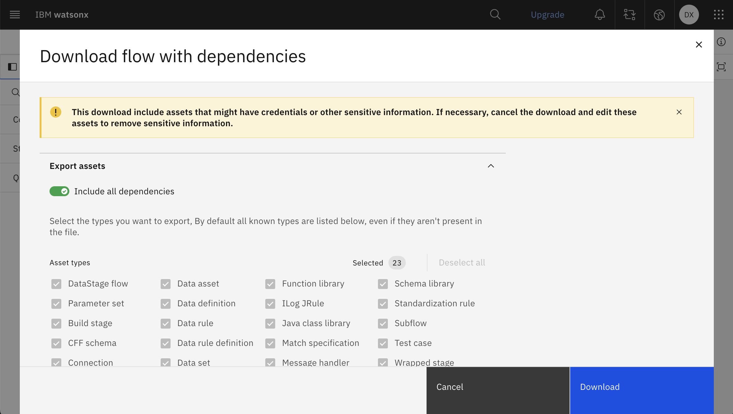Collapse the Export assets section chevron
Viewport: 733px width, 414px height.
pyautogui.click(x=491, y=166)
